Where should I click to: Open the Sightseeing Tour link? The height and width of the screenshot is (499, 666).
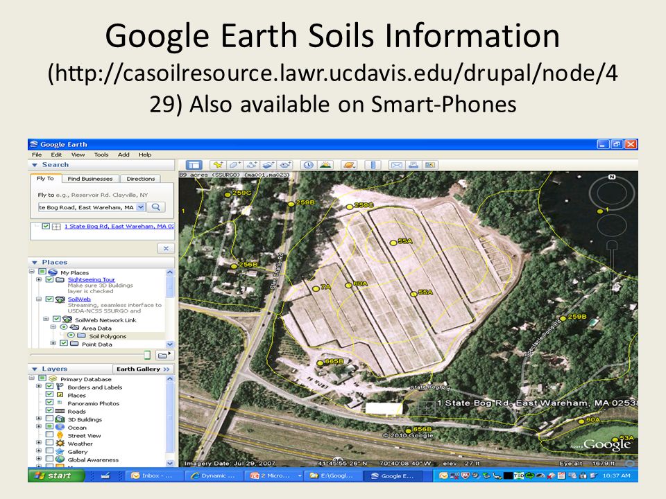point(92,279)
